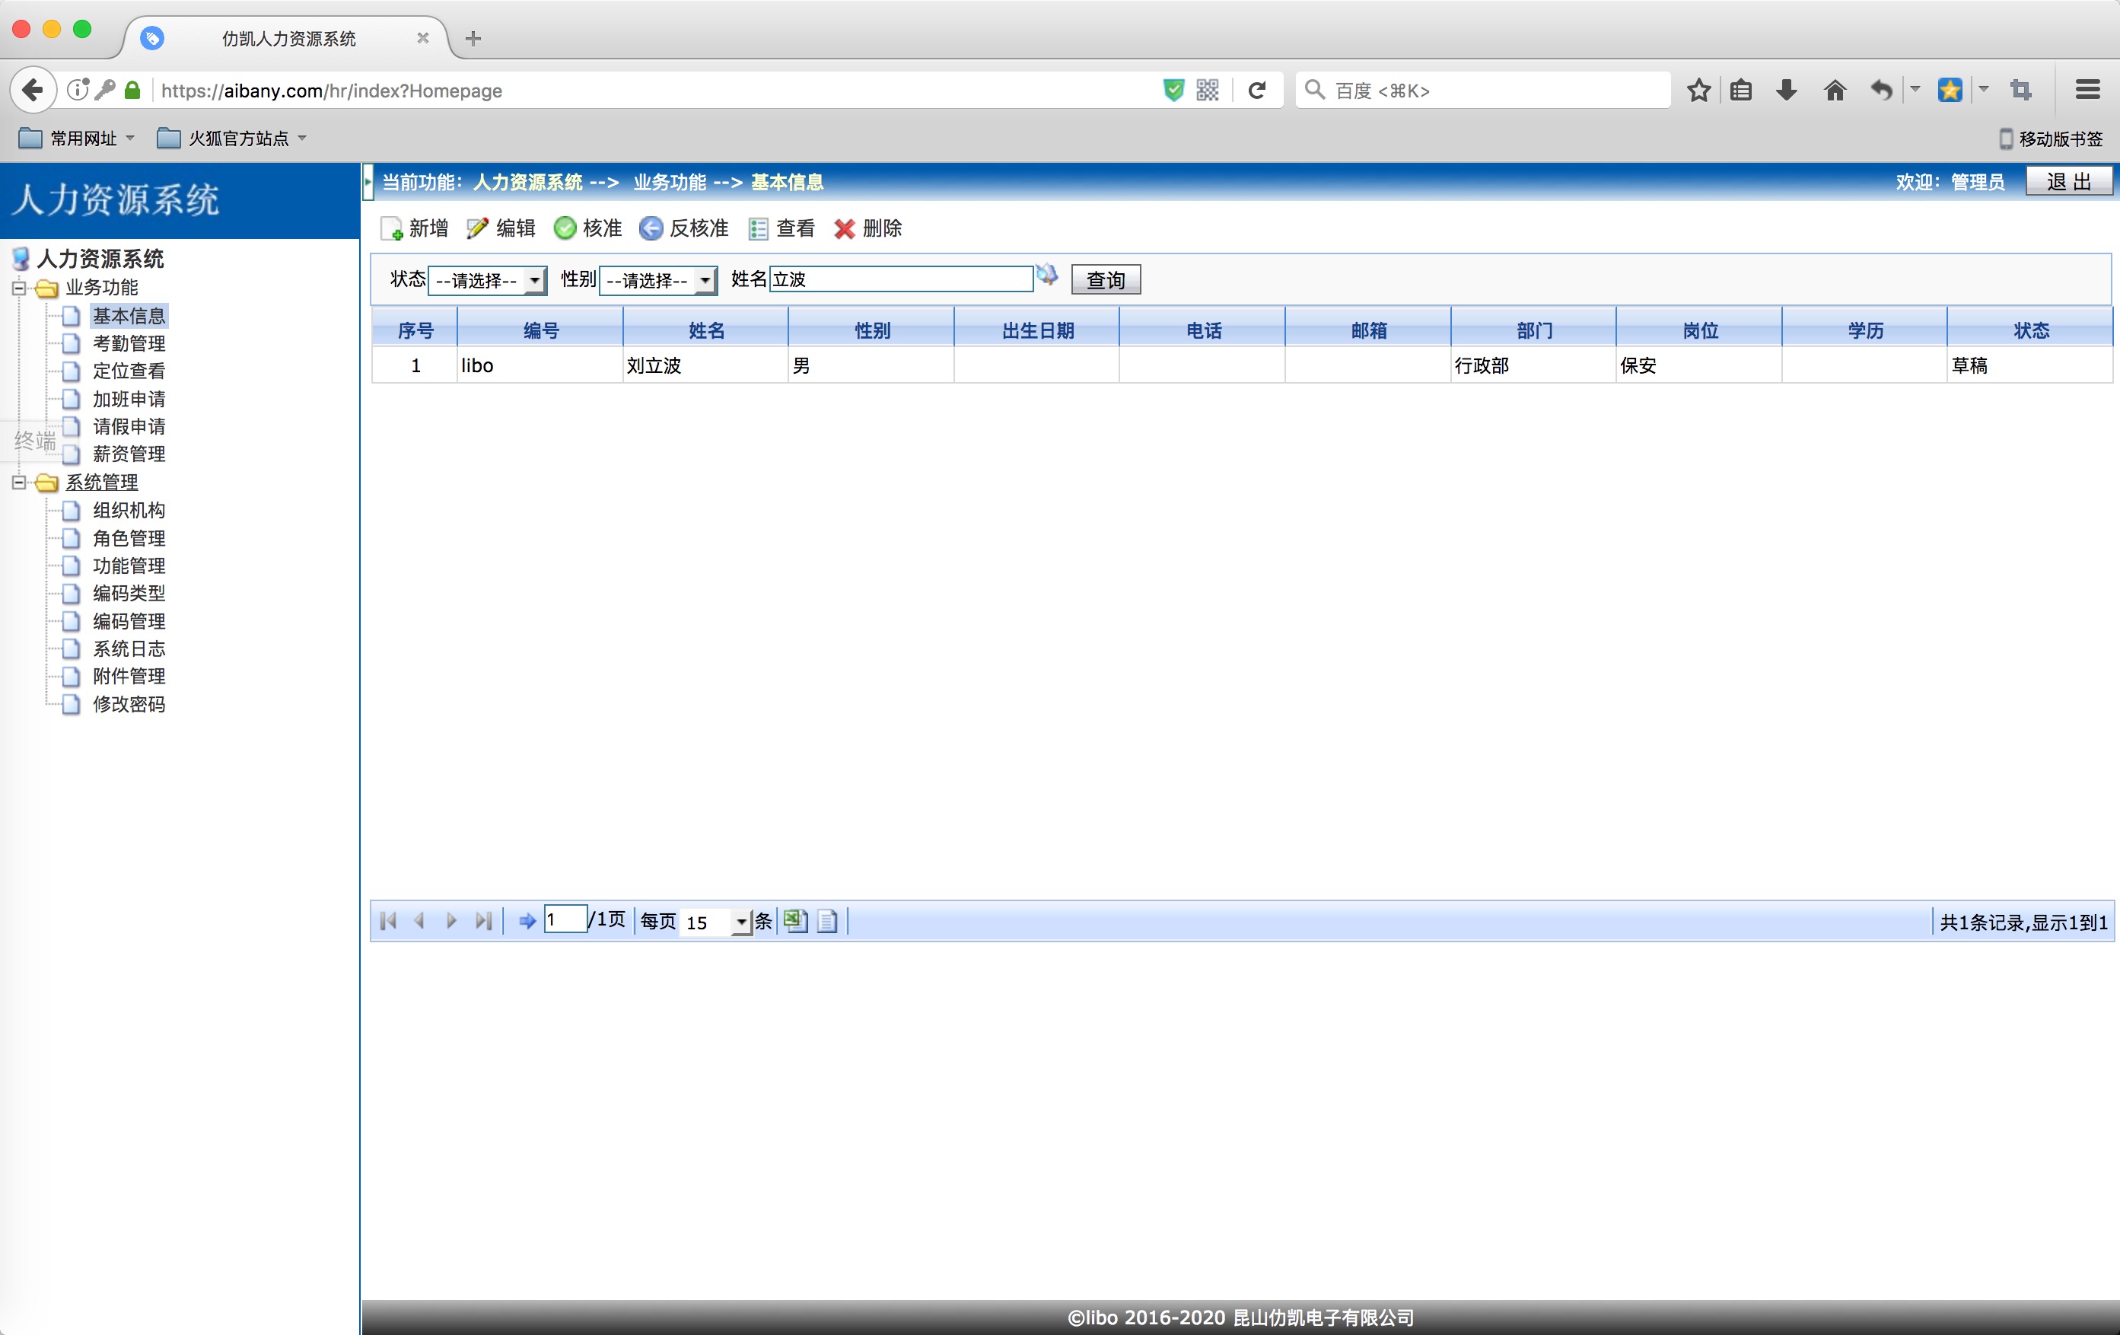Viewport: 2120px width, 1335px height.
Task: Click the clear-search icon next to name field
Action: pos(1047,276)
